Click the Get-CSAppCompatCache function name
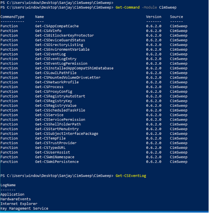This screenshot has height=213, width=209. coord(57,26)
